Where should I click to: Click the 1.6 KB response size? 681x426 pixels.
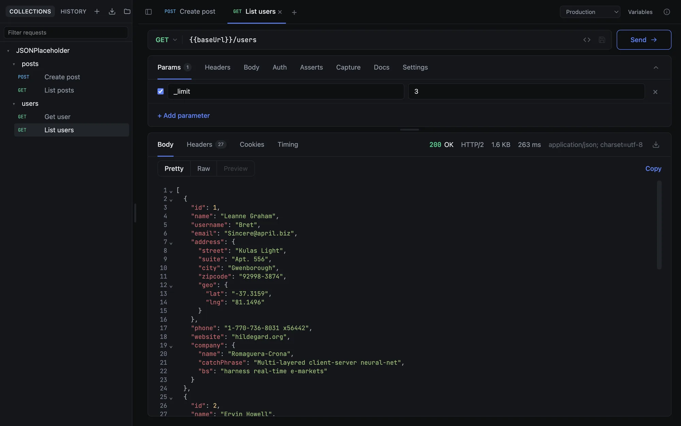point(501,145)
